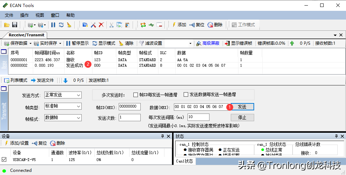Click the 停止 stop button
This screenshot has width=346, height=175.
tap(242, 118)
